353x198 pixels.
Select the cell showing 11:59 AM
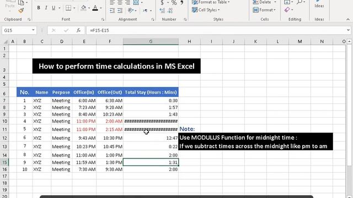point(84,162)
